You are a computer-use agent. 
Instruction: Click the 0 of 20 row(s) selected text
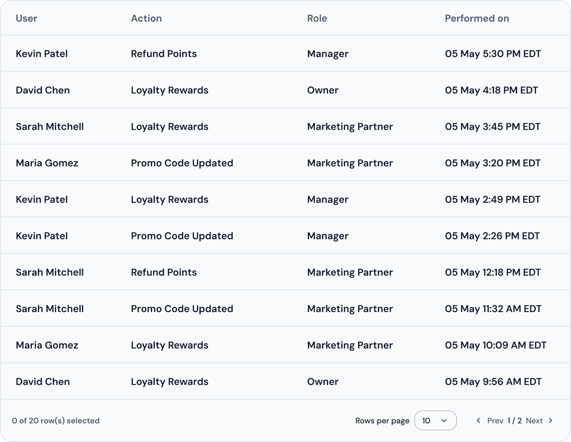tap(56, 421)
